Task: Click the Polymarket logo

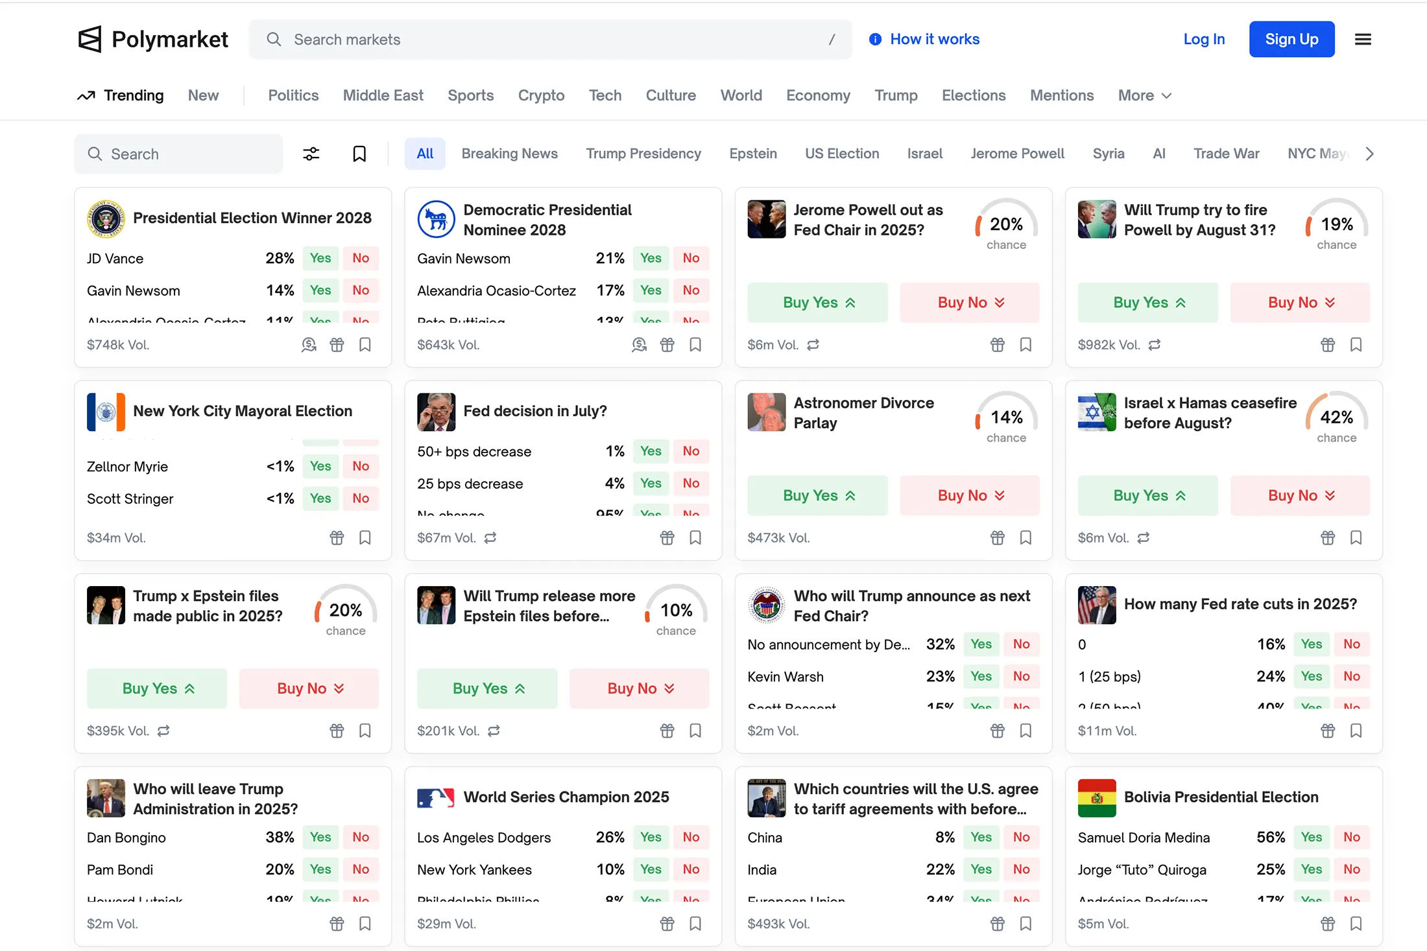Action: (x=153, y=40)
